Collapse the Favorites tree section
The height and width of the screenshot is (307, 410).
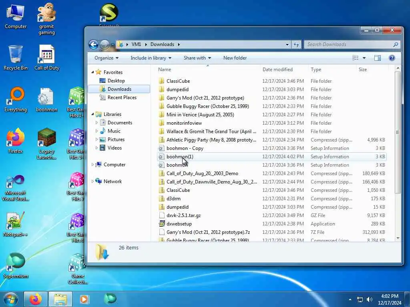pyautogui.click(x=92, y=72)
